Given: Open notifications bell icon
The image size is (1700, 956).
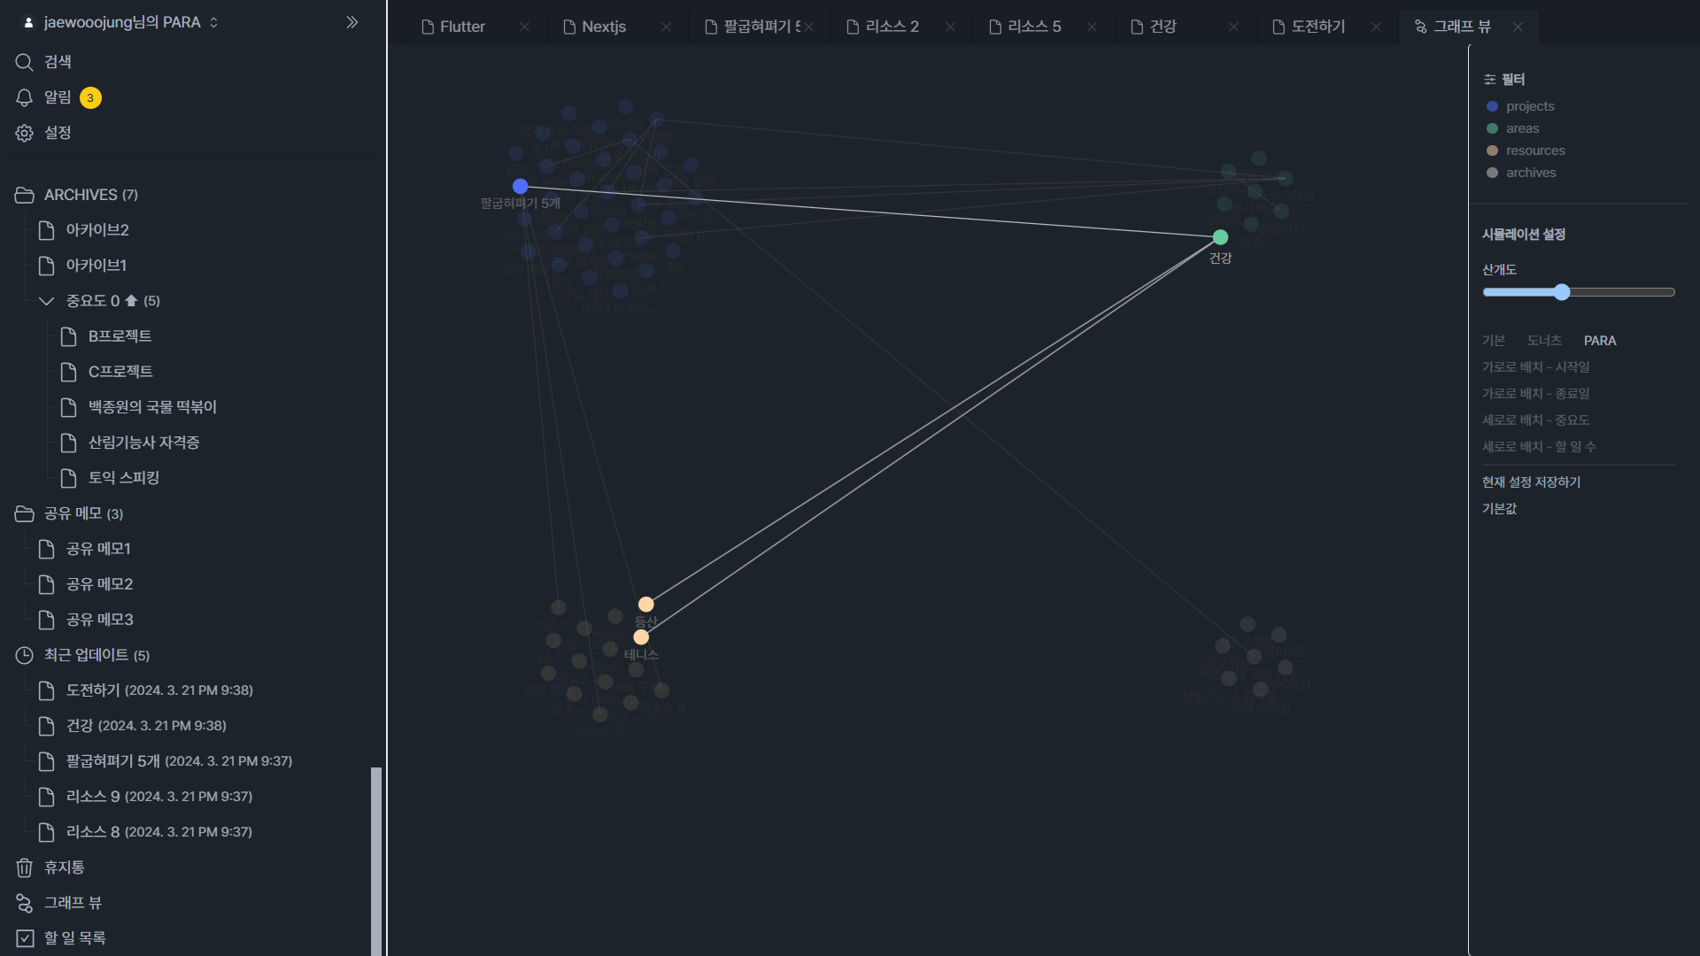Looking at the screenshot, I should click(x=24, y=97).
